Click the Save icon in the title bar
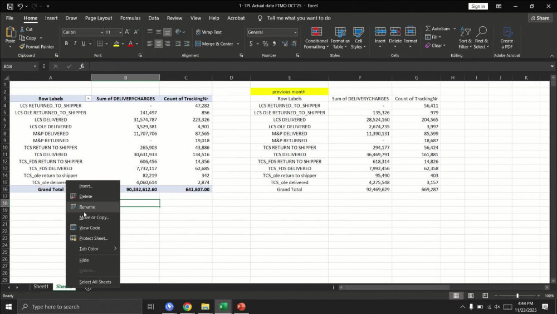The width and height of the screenshot is (557, 314). (x=10, y=6)
